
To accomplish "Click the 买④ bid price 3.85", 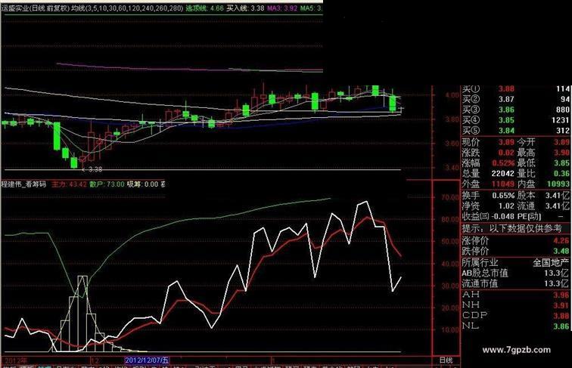I will (506, 120).
